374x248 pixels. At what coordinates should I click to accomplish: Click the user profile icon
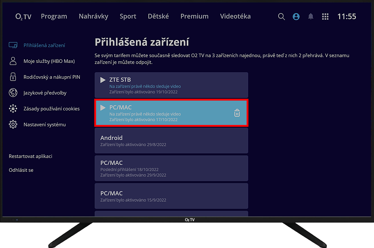click(296, 17)
